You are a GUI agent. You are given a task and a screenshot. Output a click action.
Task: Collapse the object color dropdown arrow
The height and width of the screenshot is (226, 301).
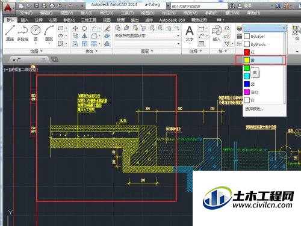pos(284,28)
